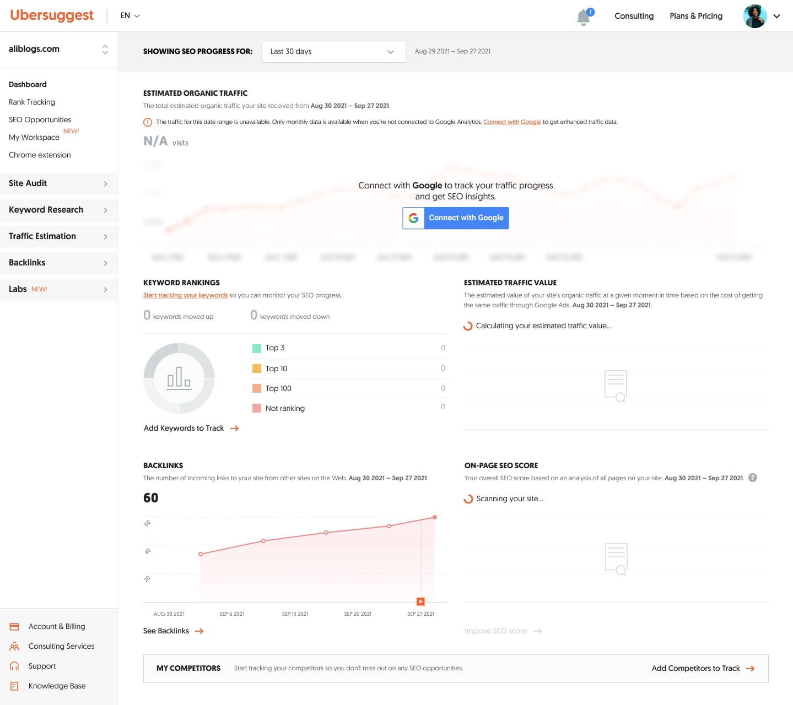Click the Google G logo icon
Screen dimensions: 793x705
(x=413, y=218)
